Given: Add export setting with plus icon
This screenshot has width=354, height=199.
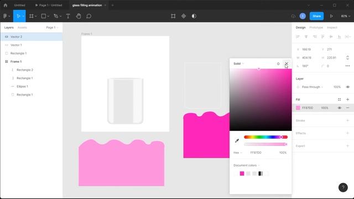Looking at the screenshot, I should click(347, 146).
